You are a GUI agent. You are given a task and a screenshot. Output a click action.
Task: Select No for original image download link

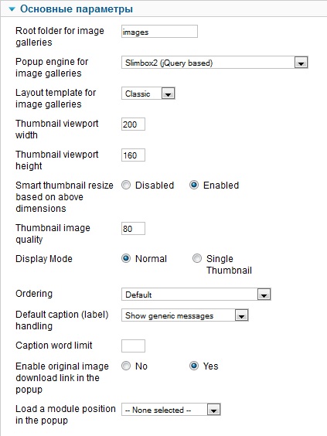point(126,366)
